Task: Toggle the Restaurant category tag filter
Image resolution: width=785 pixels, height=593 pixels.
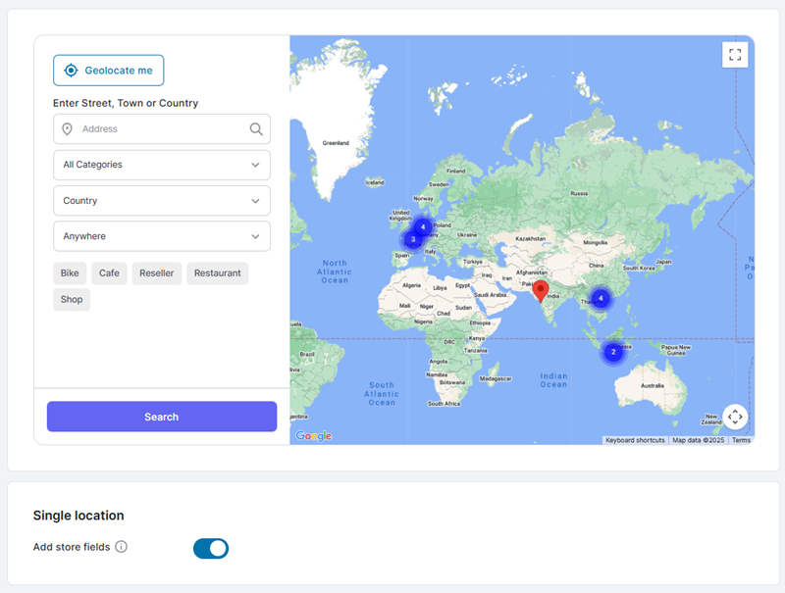Action: (x=217, y=273)
